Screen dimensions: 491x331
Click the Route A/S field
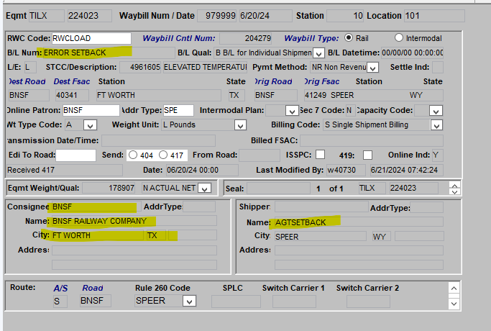click(60, 301)
